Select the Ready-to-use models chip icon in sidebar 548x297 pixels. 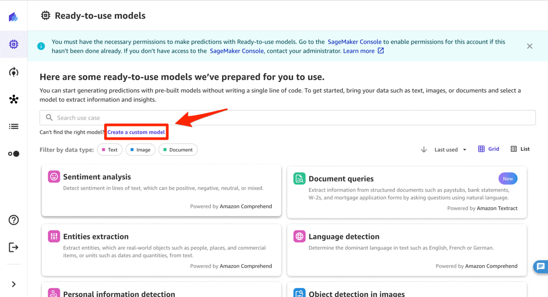[14, 44]
